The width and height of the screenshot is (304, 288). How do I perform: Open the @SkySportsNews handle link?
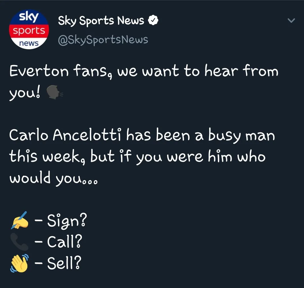103,40
